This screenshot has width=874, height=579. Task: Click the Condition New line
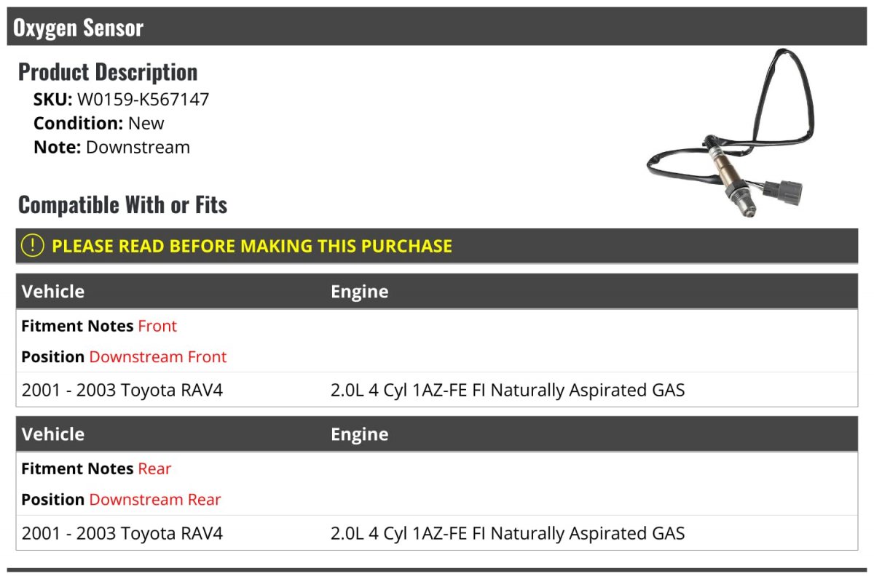[99, 123]
